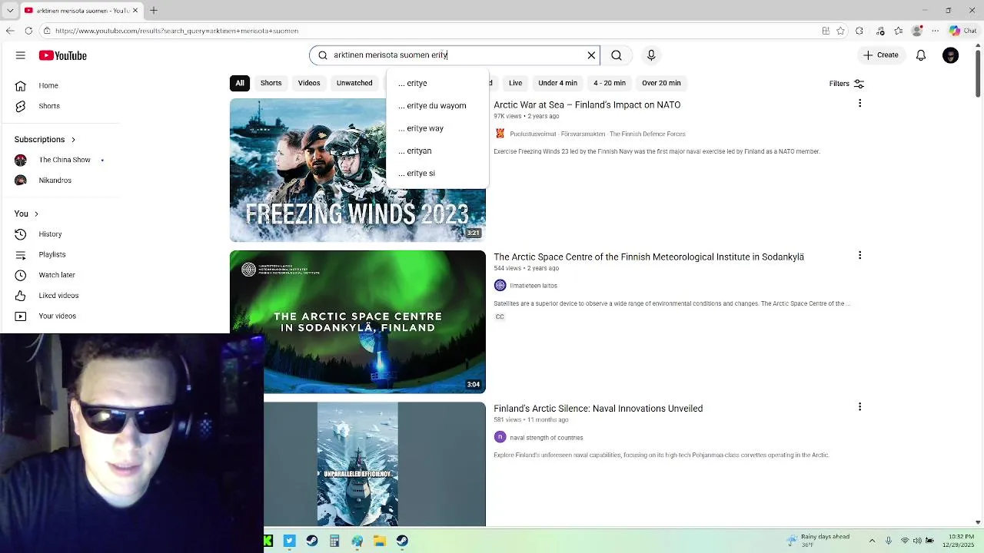This screenshot has height=553, width=984.
Task: Open the Arctic Space Centre video title
Action: pyautogui.click(x=649, y=257)
